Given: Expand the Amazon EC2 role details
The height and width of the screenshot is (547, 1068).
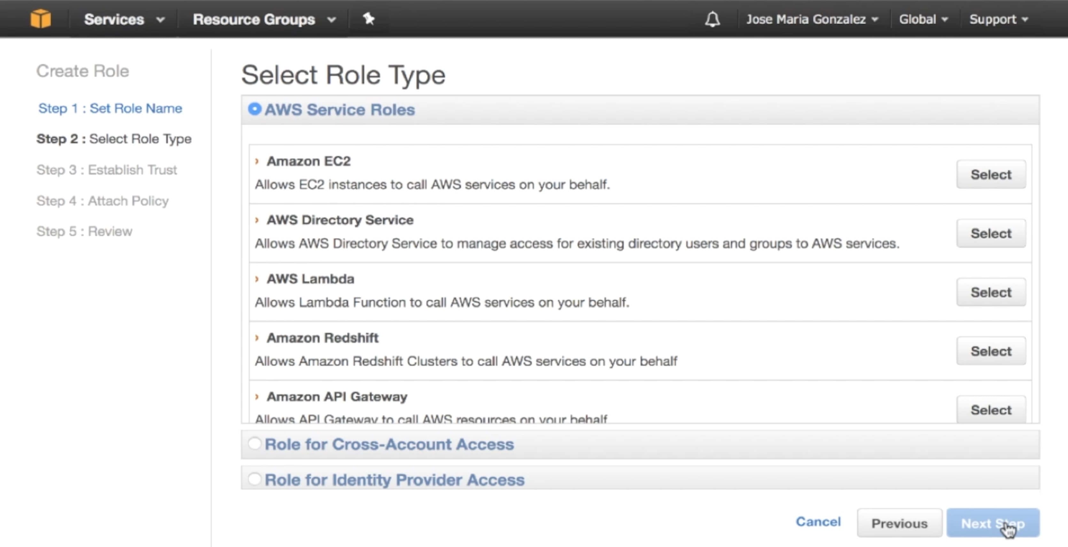Looking at the screenshot, I should coord(257,161).
